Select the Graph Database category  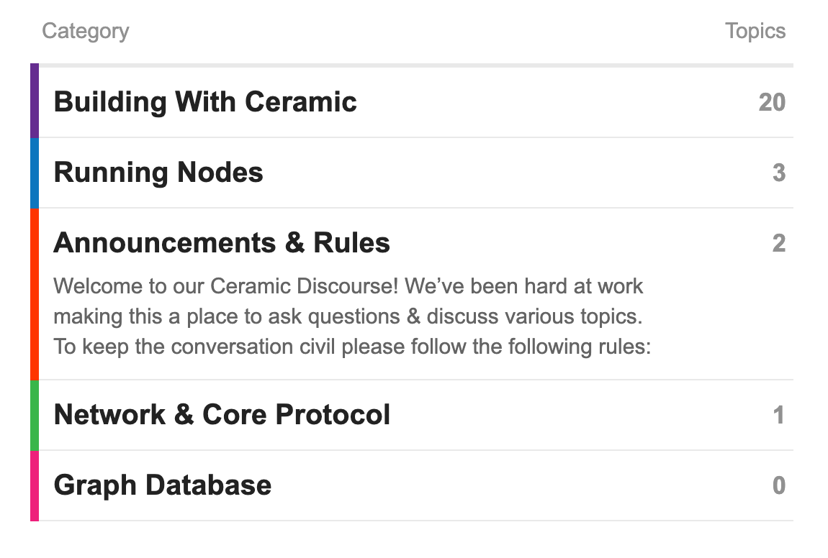pos(163,485)
